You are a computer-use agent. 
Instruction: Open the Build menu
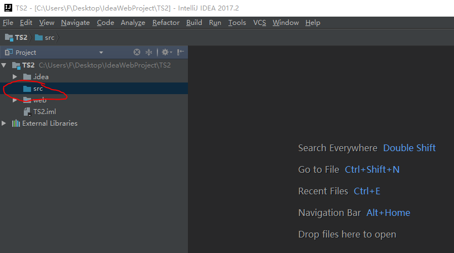194,23
